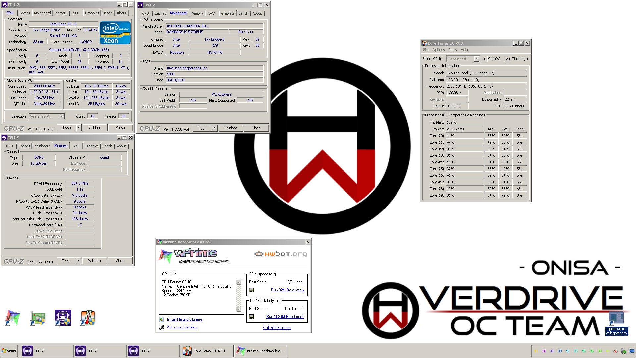Click the Intel Xeon logo in CPU-Z
Screen dimensions: 636x358
[x=114, y=32]
